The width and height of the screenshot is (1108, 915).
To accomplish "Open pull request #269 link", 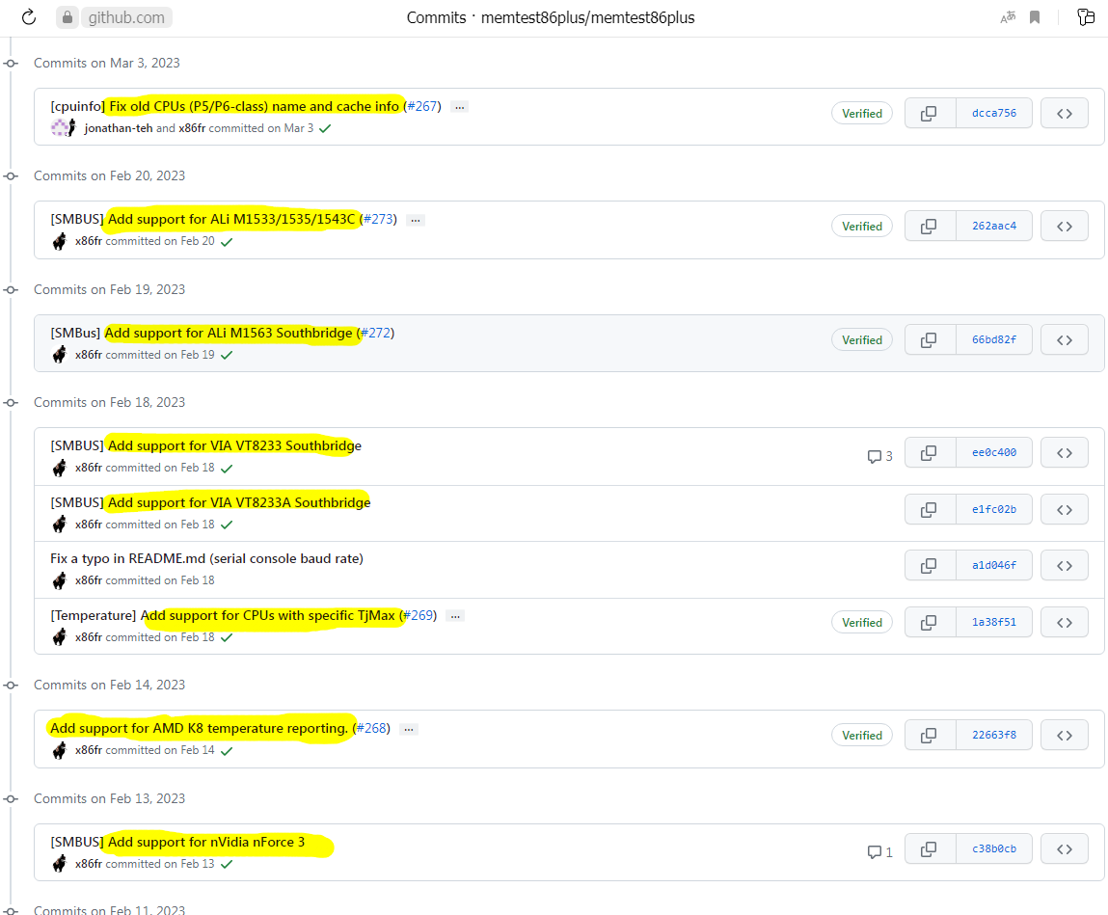I will coord(418,615).
